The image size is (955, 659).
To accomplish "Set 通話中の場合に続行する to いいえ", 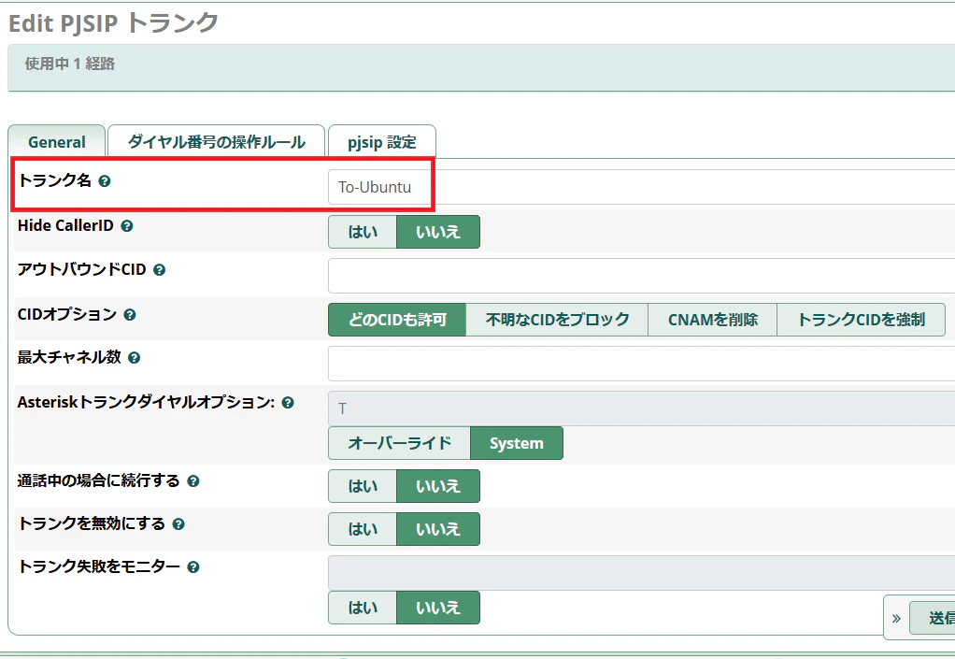I will click(x=438, y=486).
